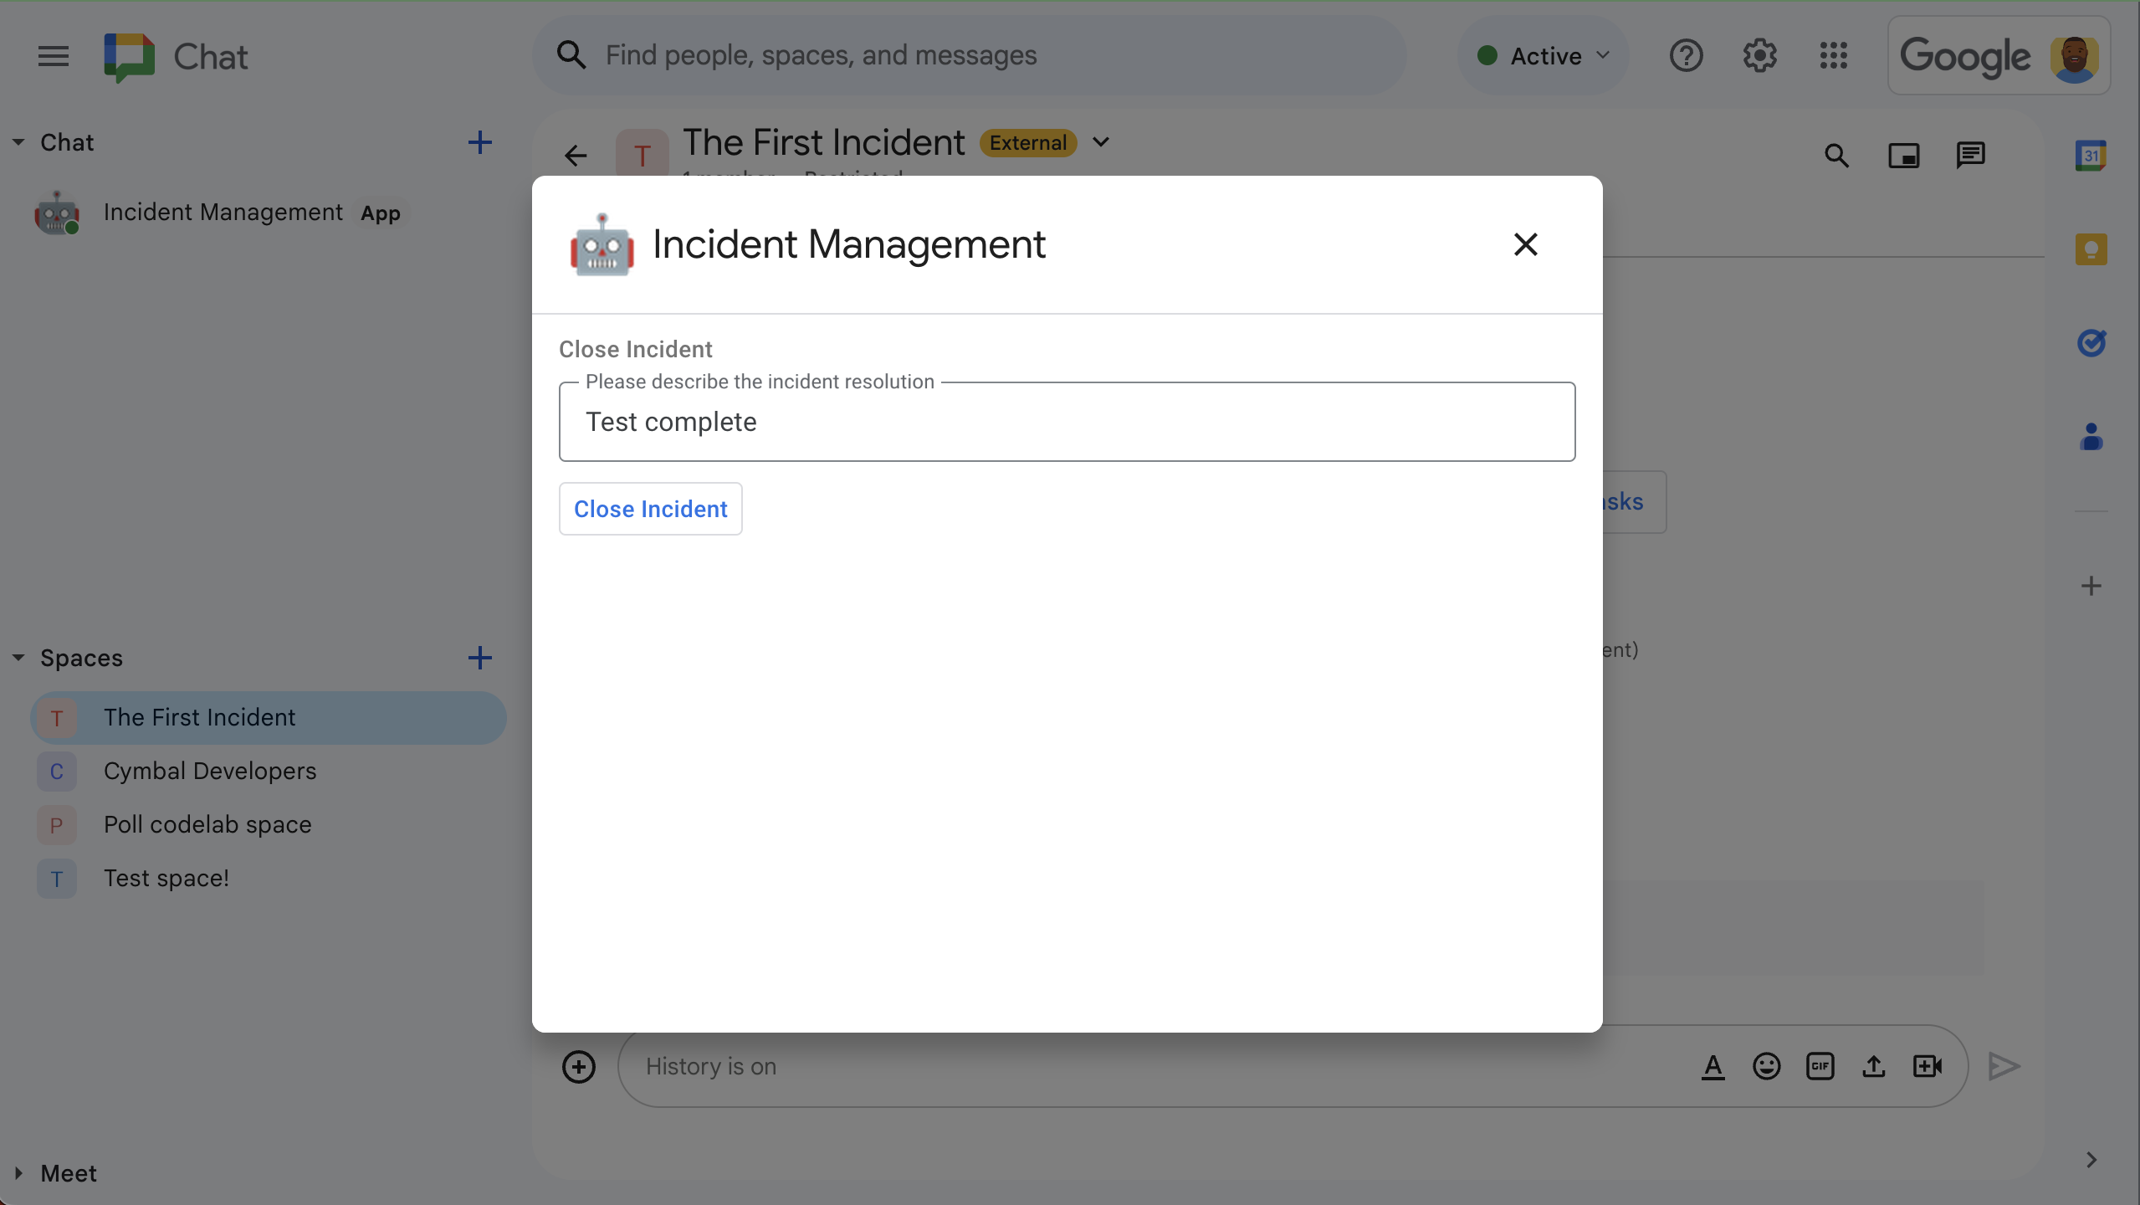
Task: Click the Google apps grid icon
Action: pyautogui.click(x=1835, y=54)
